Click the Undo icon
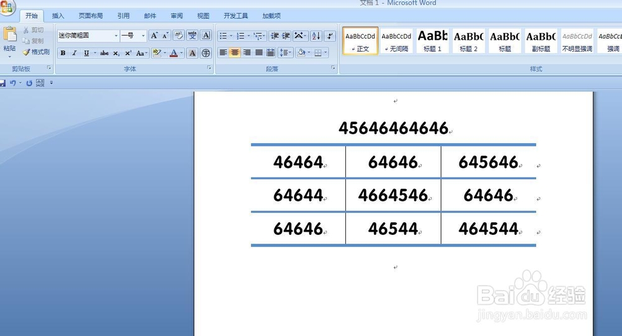This screenshot has height=336, width=622. tap(12, 83)
